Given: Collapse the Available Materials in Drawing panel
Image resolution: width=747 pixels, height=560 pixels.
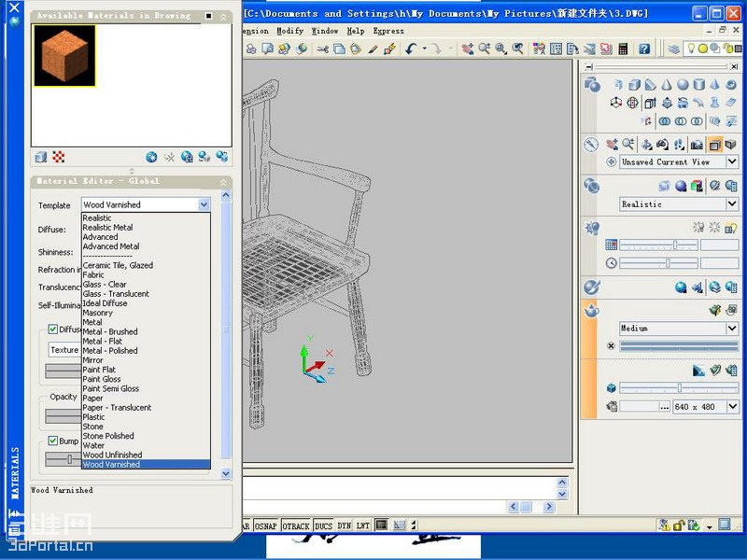Looking at the screenshot, I should point(223,17).
